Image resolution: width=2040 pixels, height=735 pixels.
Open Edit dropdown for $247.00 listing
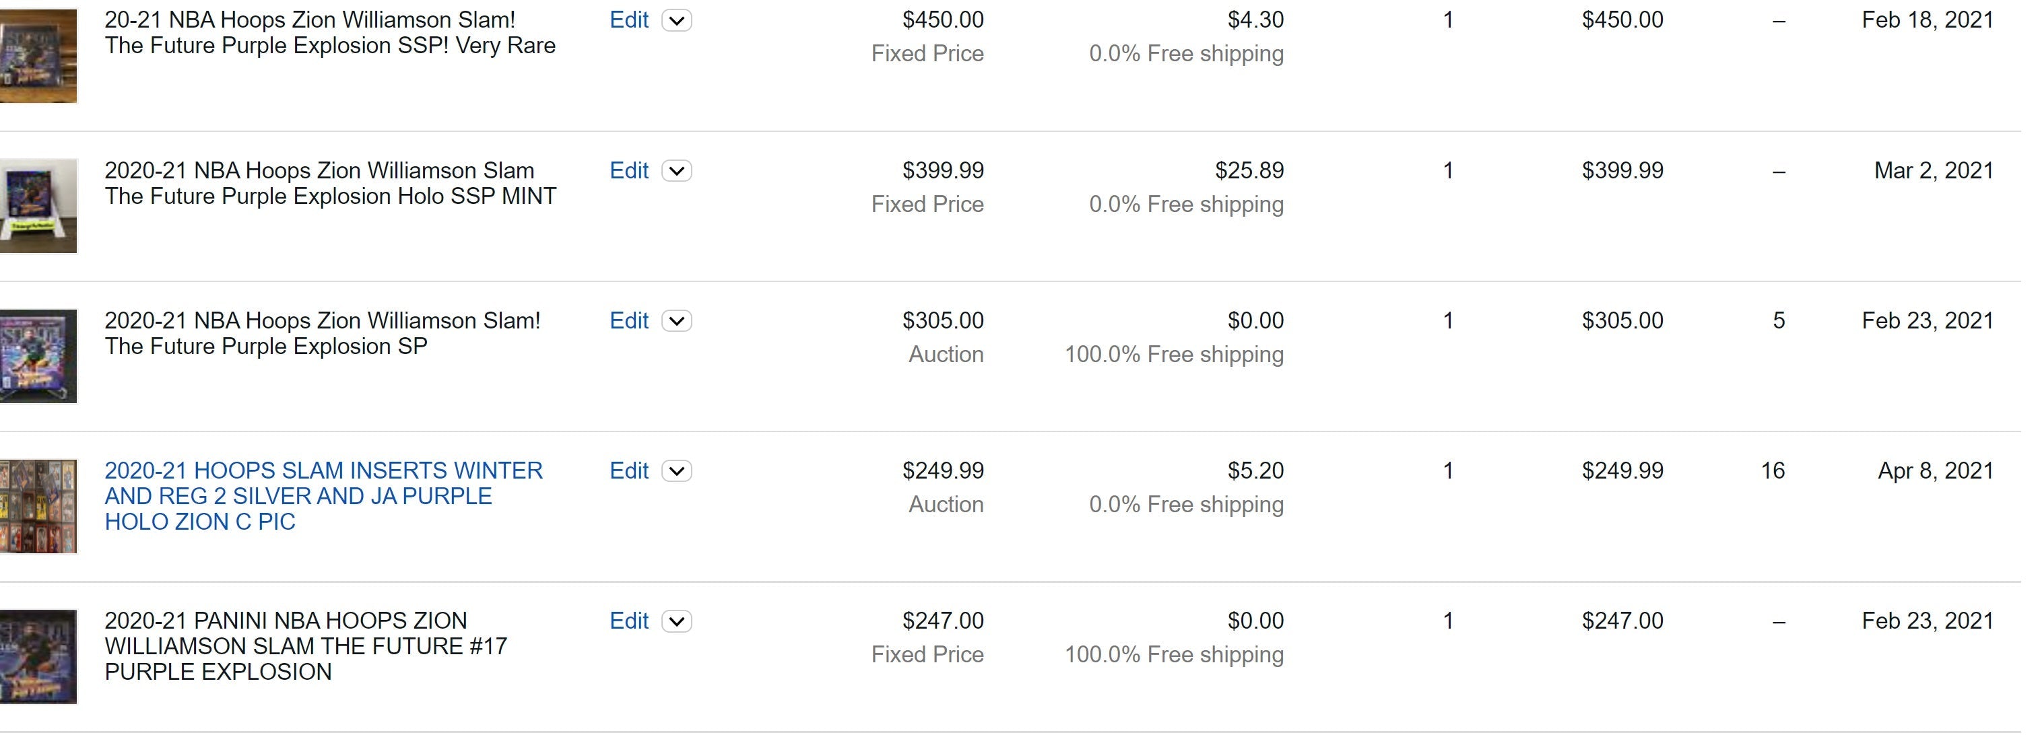pyautogui.click(x=676, y=622)
